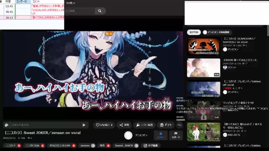Image resolution: width=269 pixels, height=151 pixels.
Task: Click the gray icon beside Sweet_JOKER tag
Action: point(136,146)
